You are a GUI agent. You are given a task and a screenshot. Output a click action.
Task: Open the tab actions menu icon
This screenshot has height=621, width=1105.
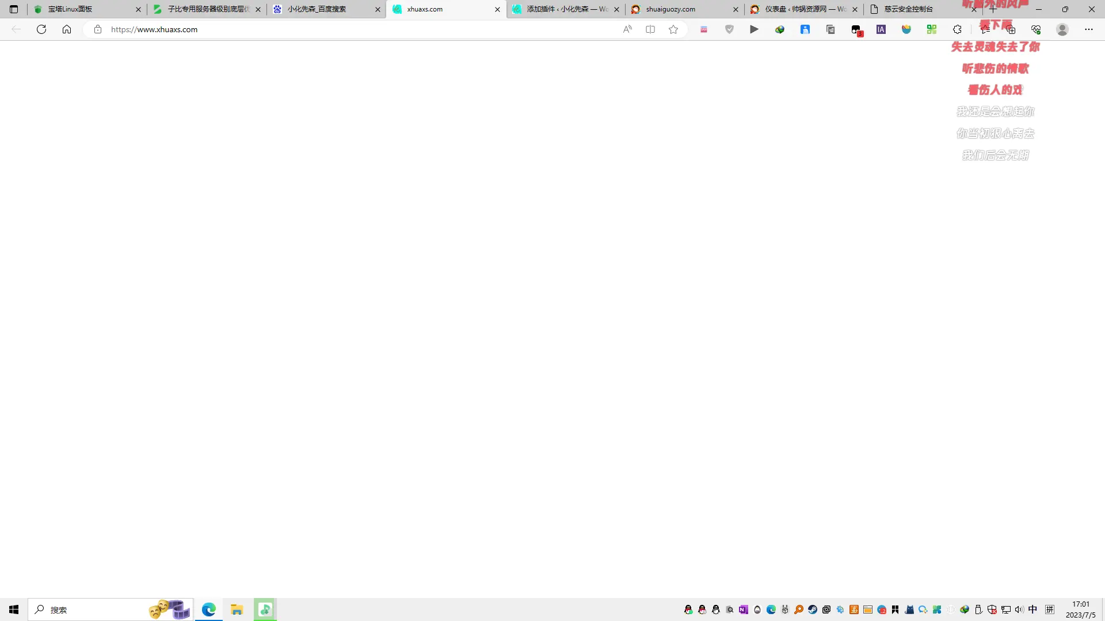coord(14,9)
